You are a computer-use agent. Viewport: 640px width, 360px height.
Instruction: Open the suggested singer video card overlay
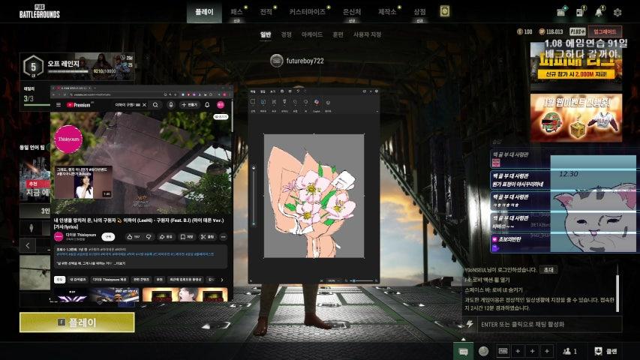coord(83,182)
